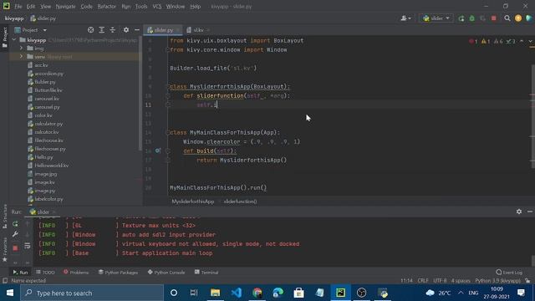Image resolution: width=535 pixels, height=301 pixels.
Task: Open filechooser.py in project tree
Action: [x=50, y=149]
